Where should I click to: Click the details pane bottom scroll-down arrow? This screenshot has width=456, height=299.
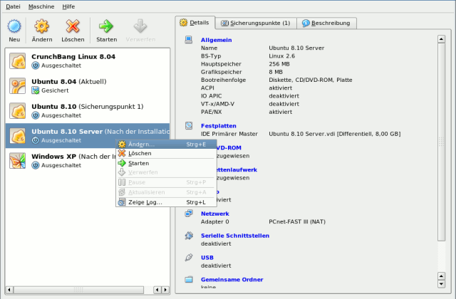click(442, 284)
